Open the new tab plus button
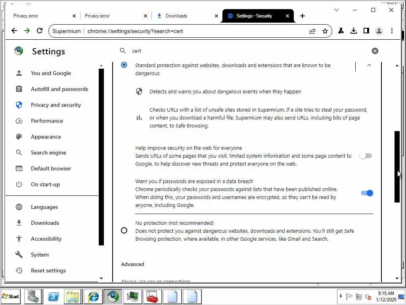The image size is (406, 305). tap(303, 16)
